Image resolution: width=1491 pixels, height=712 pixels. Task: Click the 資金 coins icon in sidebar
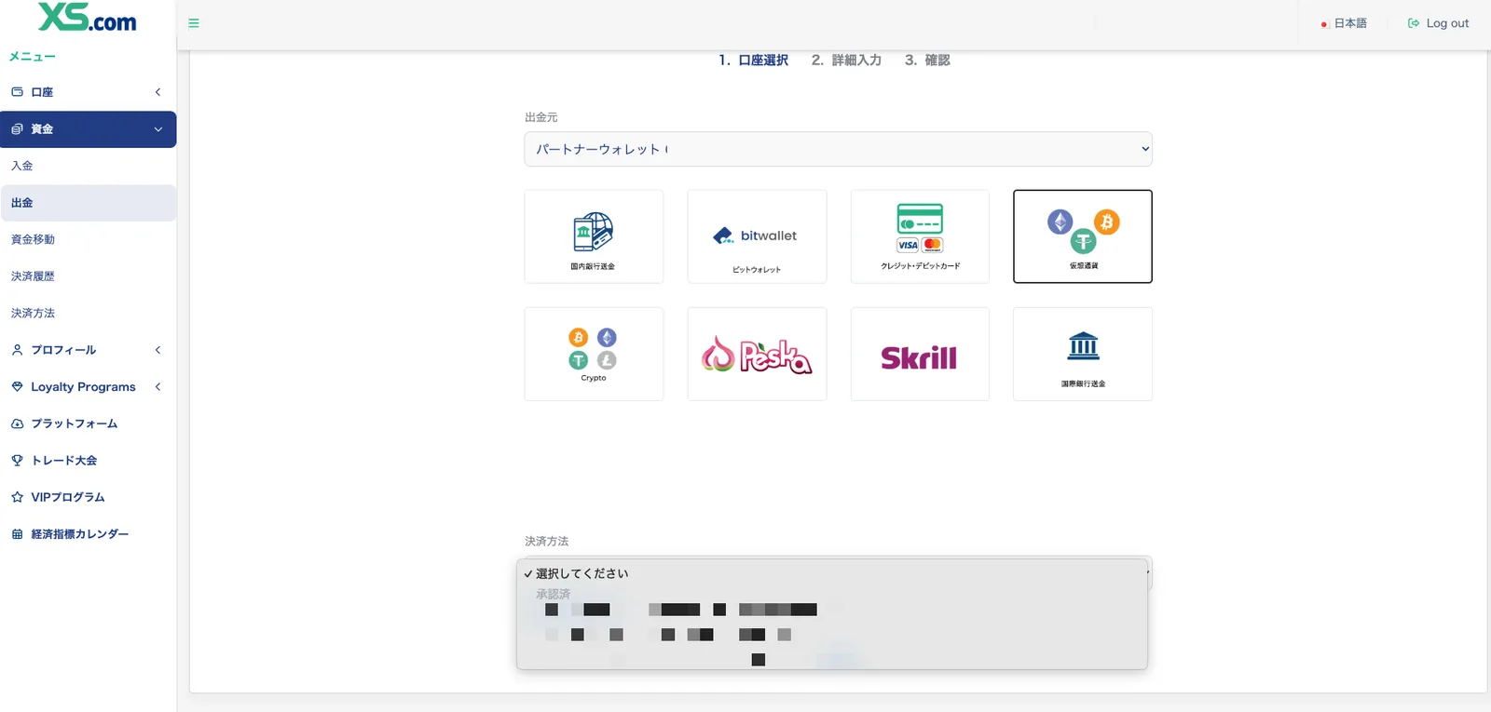pyautogui.click(x=17, y=129)
